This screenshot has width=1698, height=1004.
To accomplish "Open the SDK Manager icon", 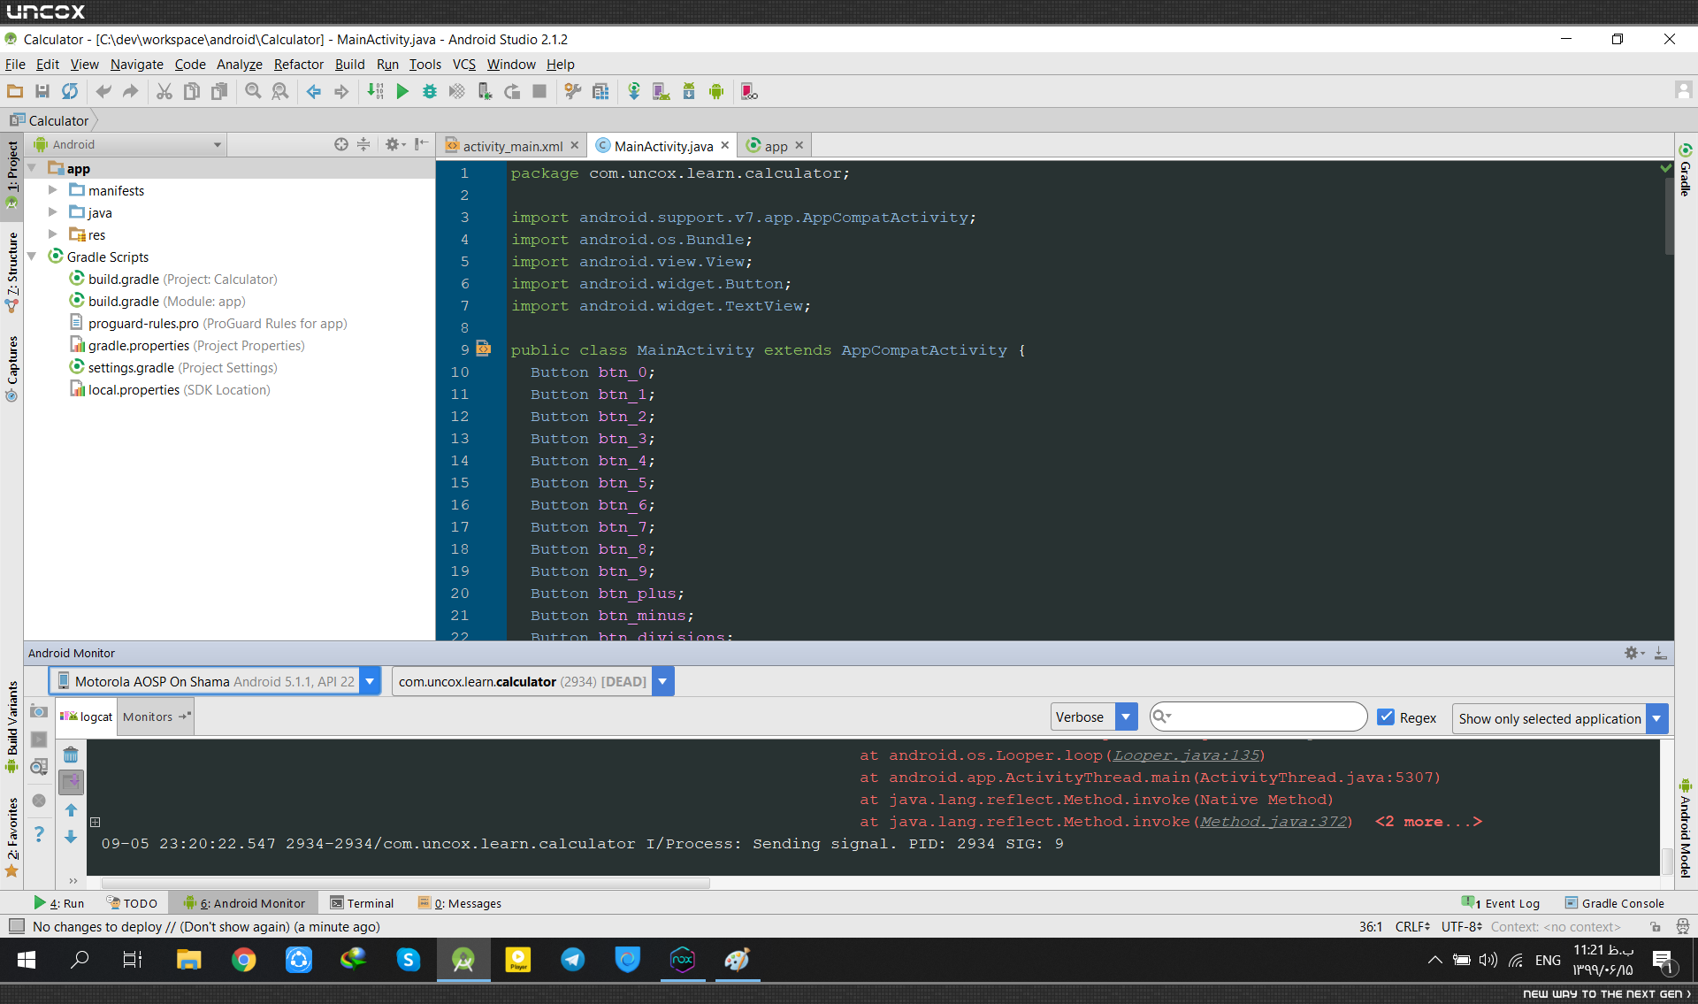I will [x=689, y=91].
